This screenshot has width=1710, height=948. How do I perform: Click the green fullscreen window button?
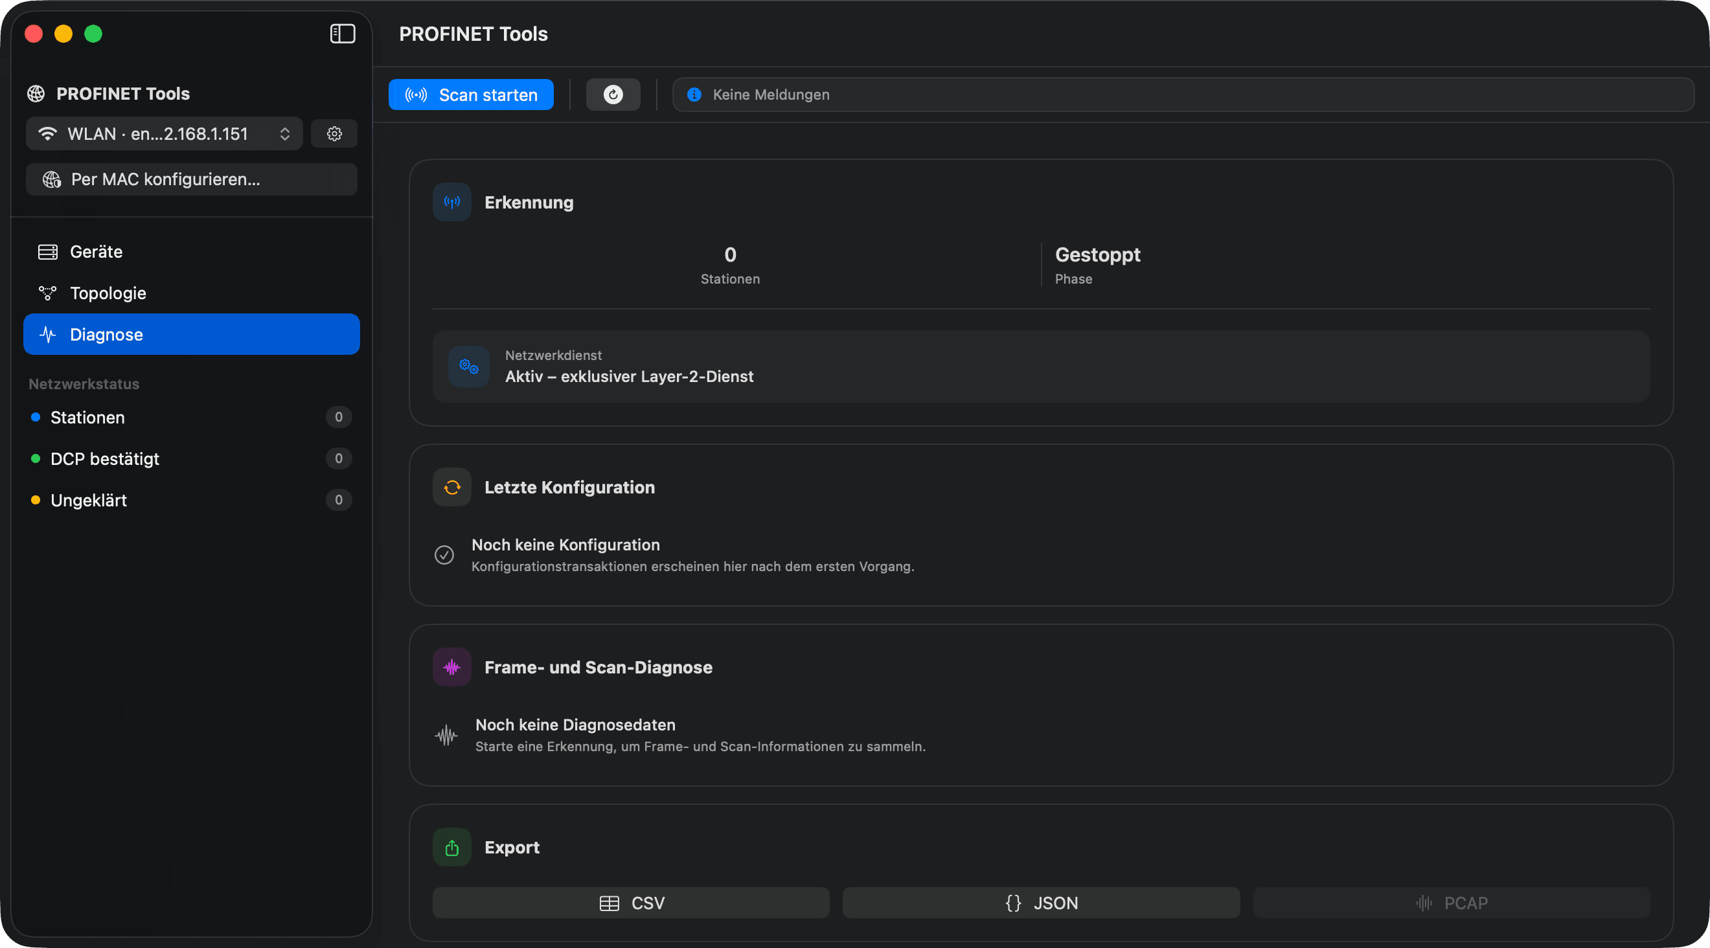tap(94, 34)
